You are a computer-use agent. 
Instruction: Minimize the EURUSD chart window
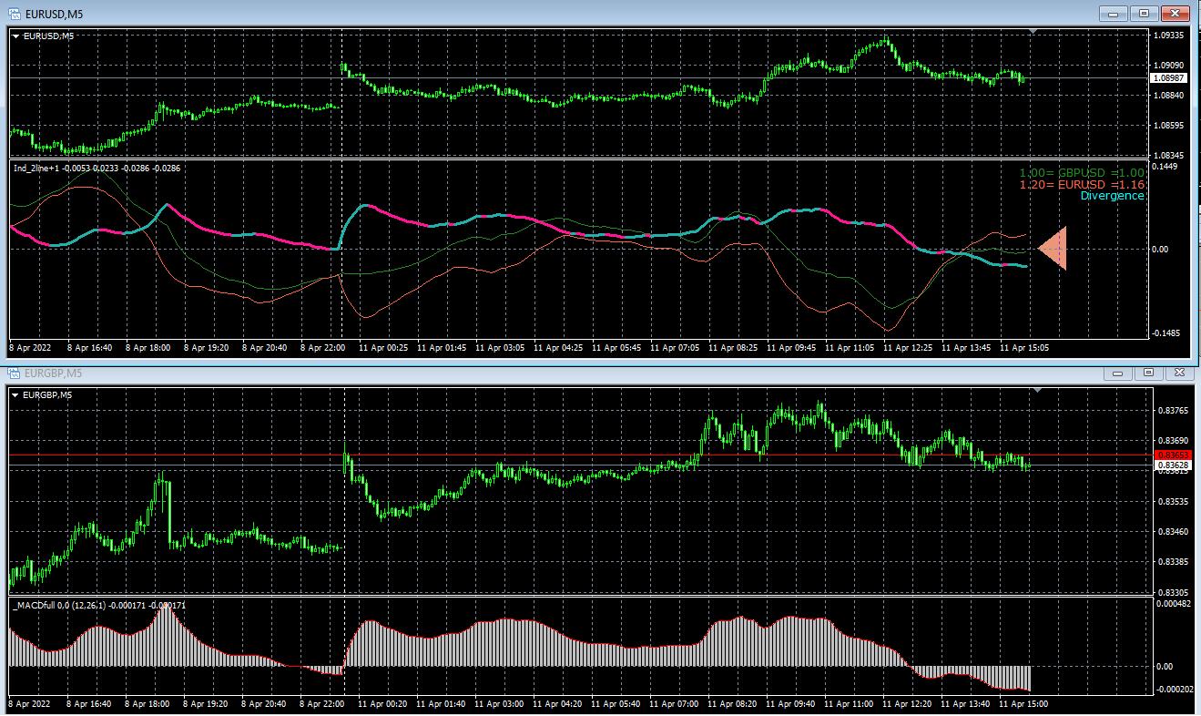click(x=1113, y=13)
